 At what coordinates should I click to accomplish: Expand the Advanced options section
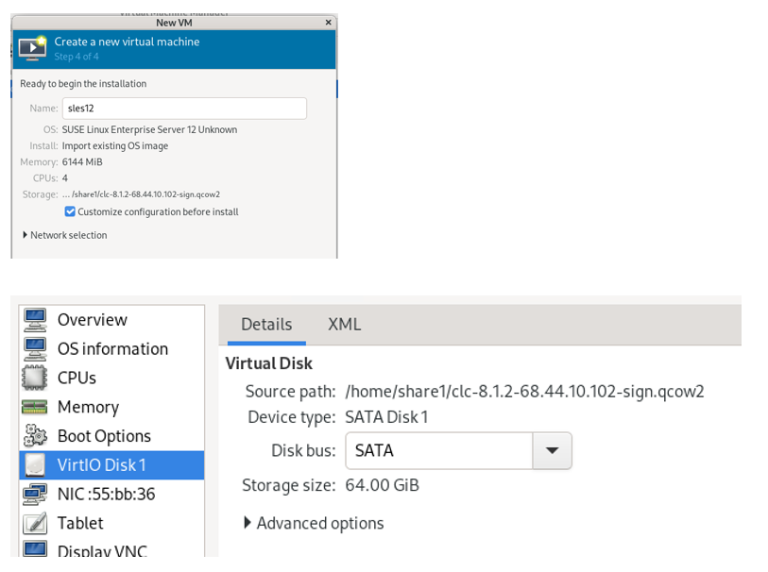(x=315, y=523)
